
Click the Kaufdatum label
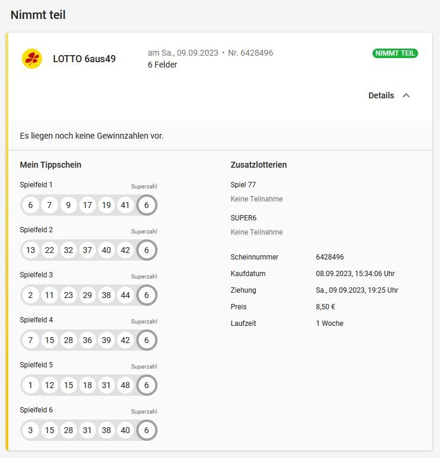click(x=248, y=274)
